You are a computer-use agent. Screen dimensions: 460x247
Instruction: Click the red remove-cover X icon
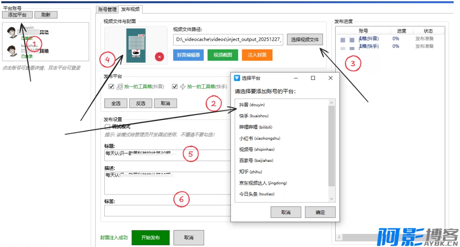click(x=159, y=56)
